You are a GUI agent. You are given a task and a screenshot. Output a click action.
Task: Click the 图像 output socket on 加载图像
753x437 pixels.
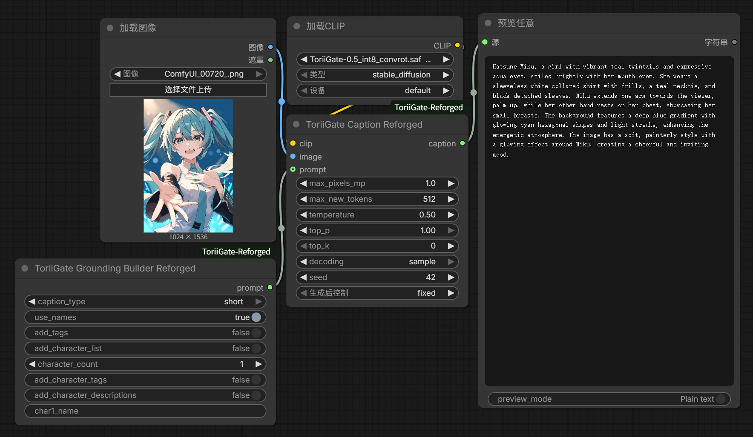tap(270, 47)
